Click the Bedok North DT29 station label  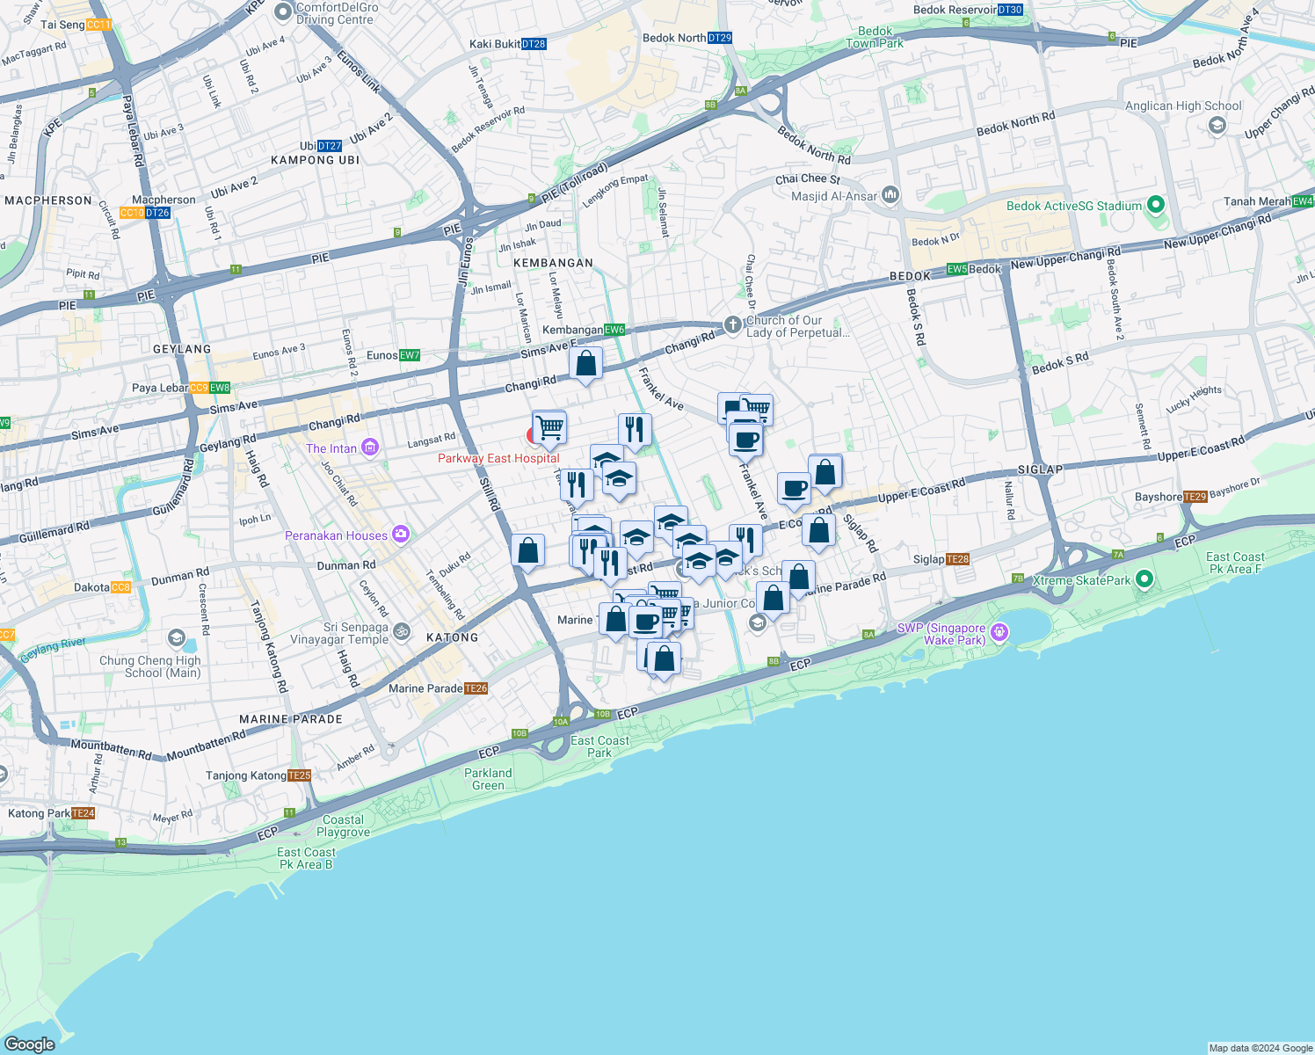coord(687,38)
